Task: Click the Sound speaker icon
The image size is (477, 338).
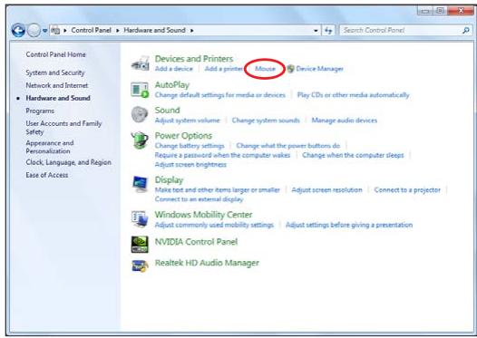Action: (140, 114)
